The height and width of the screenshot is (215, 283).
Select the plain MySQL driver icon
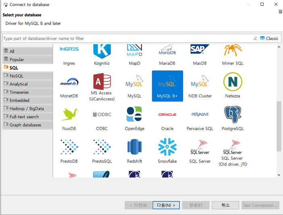click(x=135, y=86)
